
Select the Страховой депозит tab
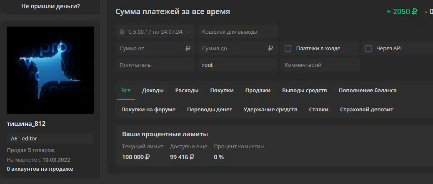366,110
